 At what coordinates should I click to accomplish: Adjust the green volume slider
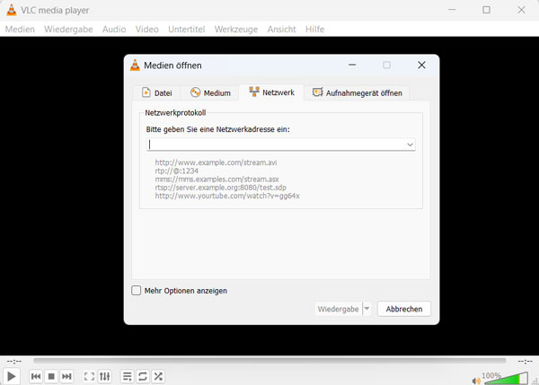click(x=506, y=378)
